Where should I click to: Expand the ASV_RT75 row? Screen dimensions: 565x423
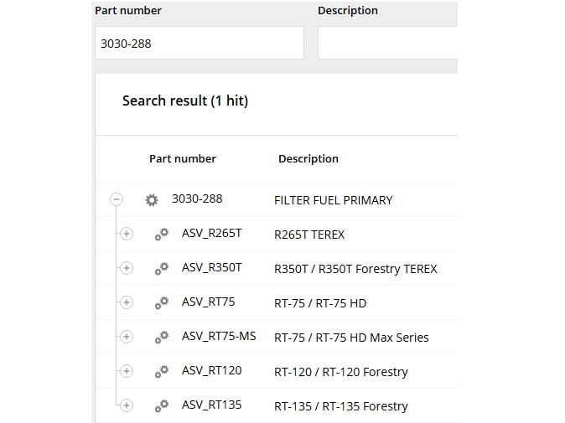click(x=127, y=303)
